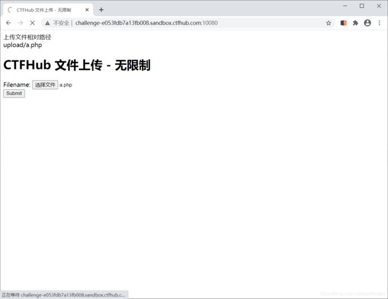Image resolution: width=388 pixels, height=299 pixels.
Task: Open a new tab
Action: pyautogui.click(x=101, y=10)
